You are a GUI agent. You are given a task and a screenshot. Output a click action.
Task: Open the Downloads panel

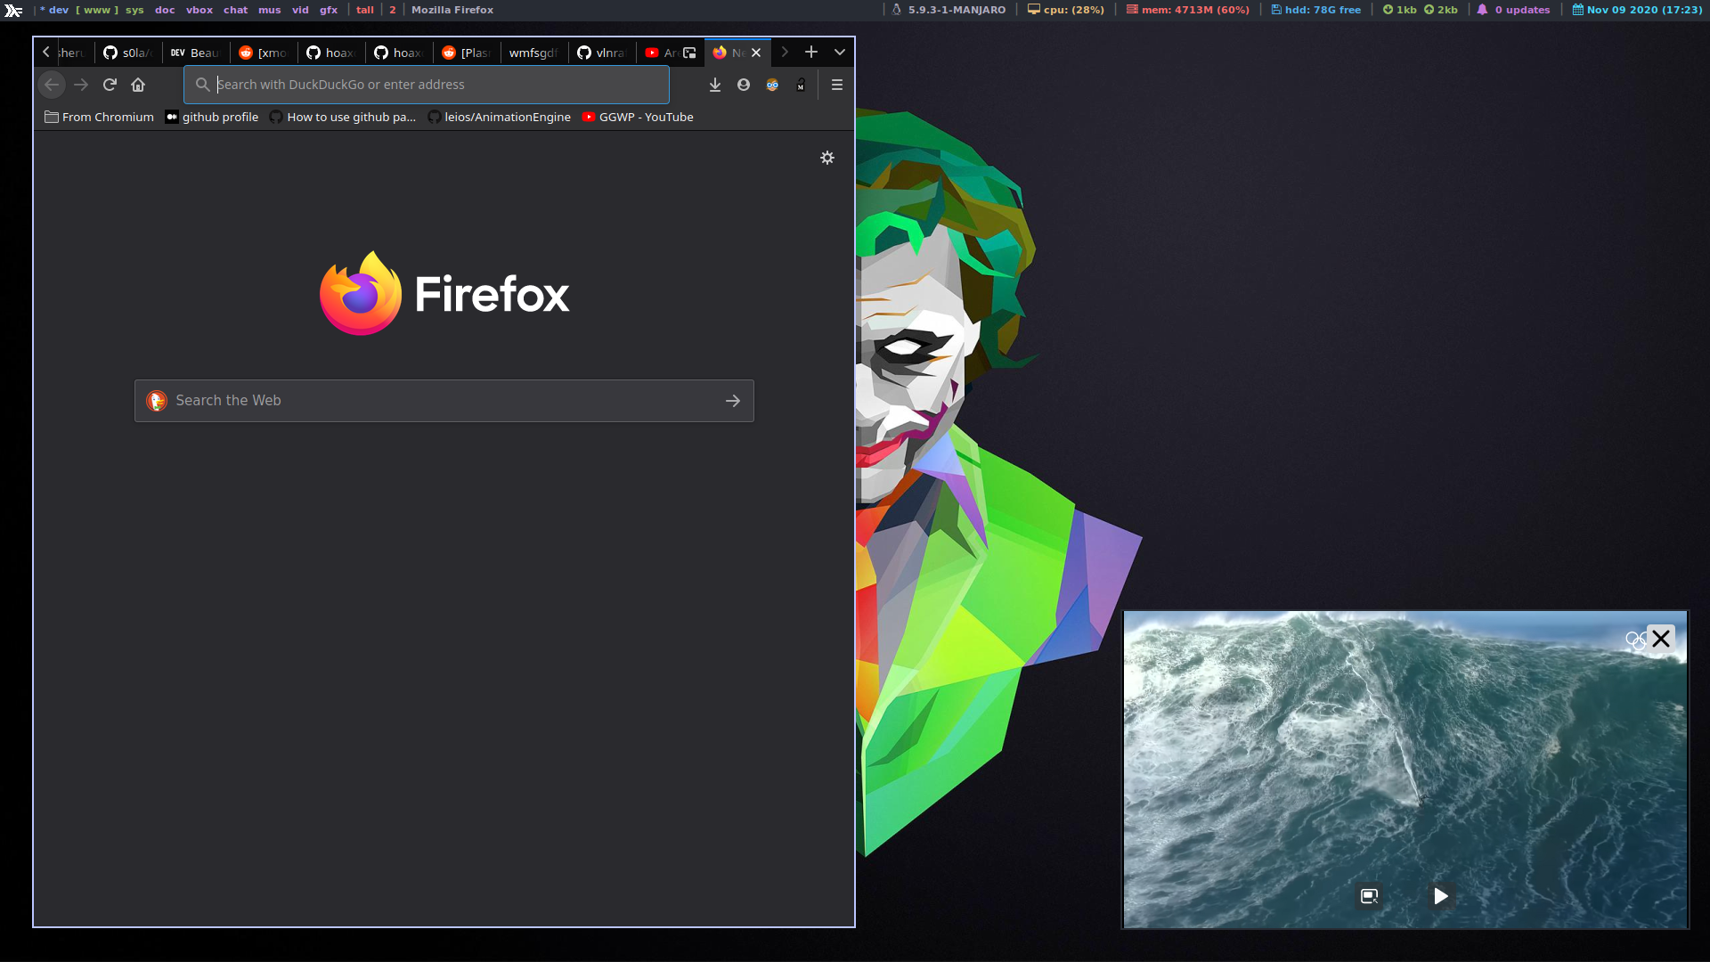click(714, 85)
